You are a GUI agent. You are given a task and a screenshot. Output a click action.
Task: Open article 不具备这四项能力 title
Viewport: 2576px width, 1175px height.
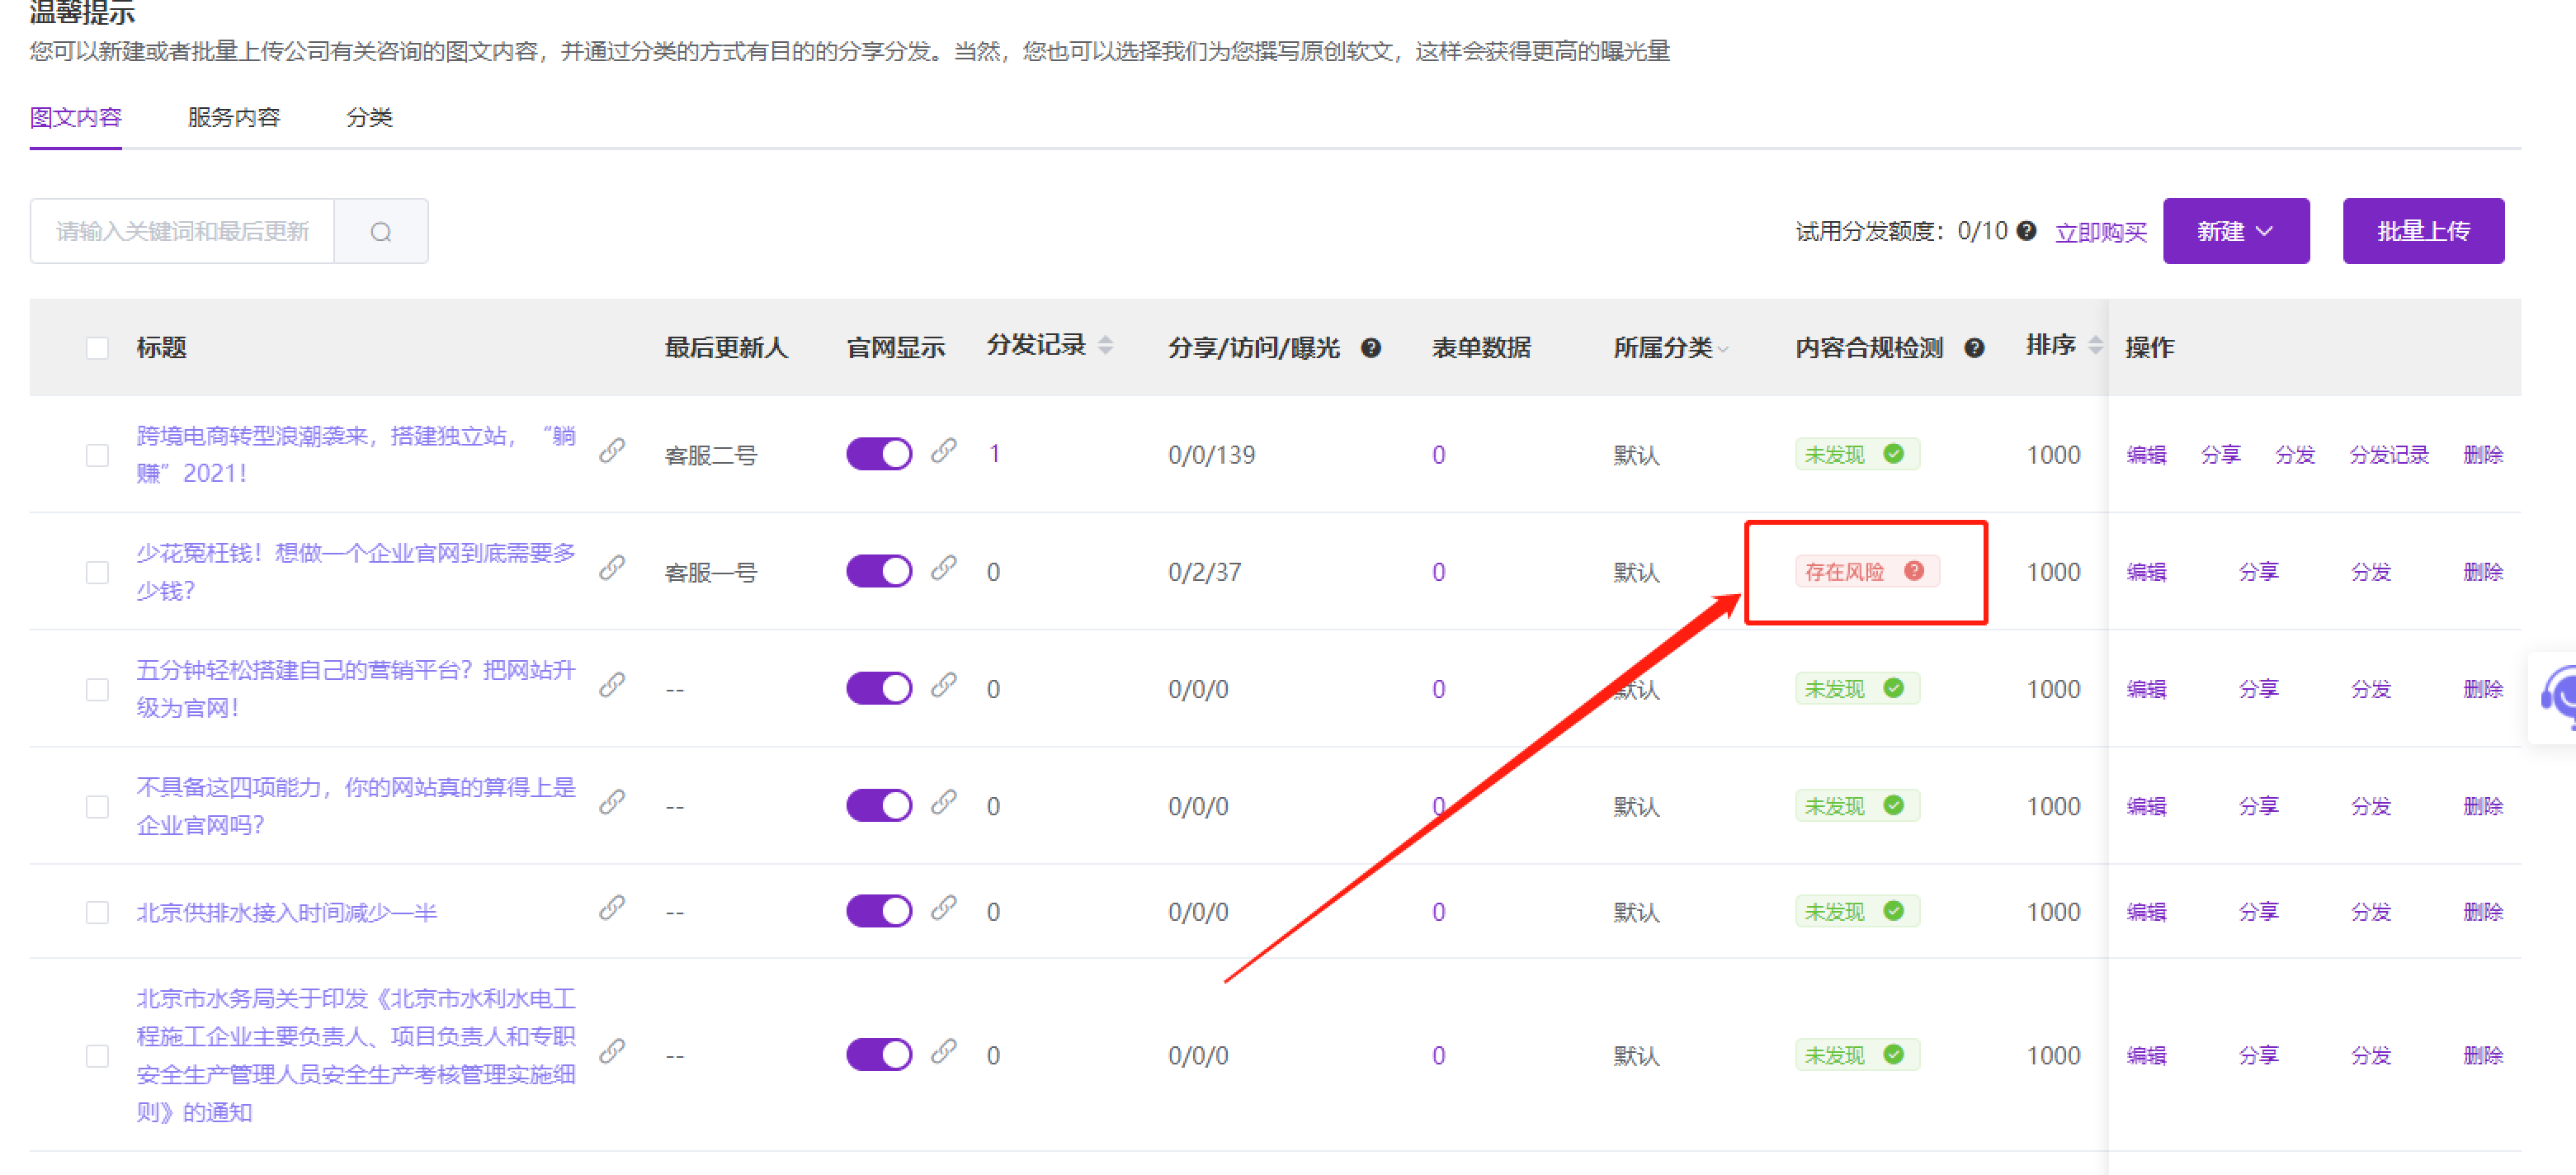point(356,806)
